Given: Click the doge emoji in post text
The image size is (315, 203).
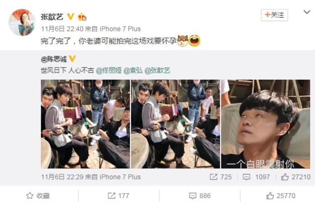Looking at the screenshot, I should click(183, 41).
